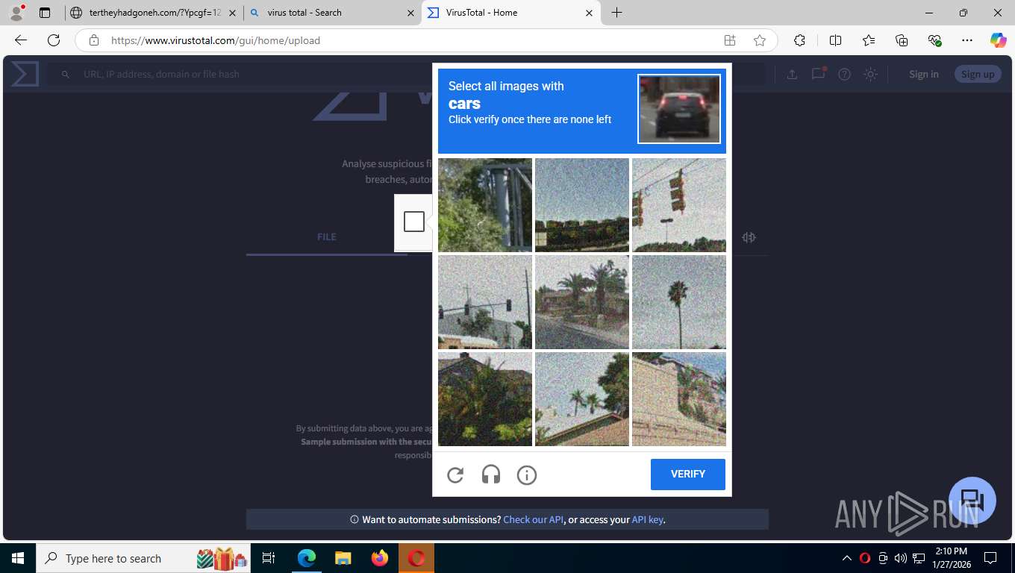Launch Firefox from the taskbar
This screenshot has width=1015, height=573.
[380, 558]
